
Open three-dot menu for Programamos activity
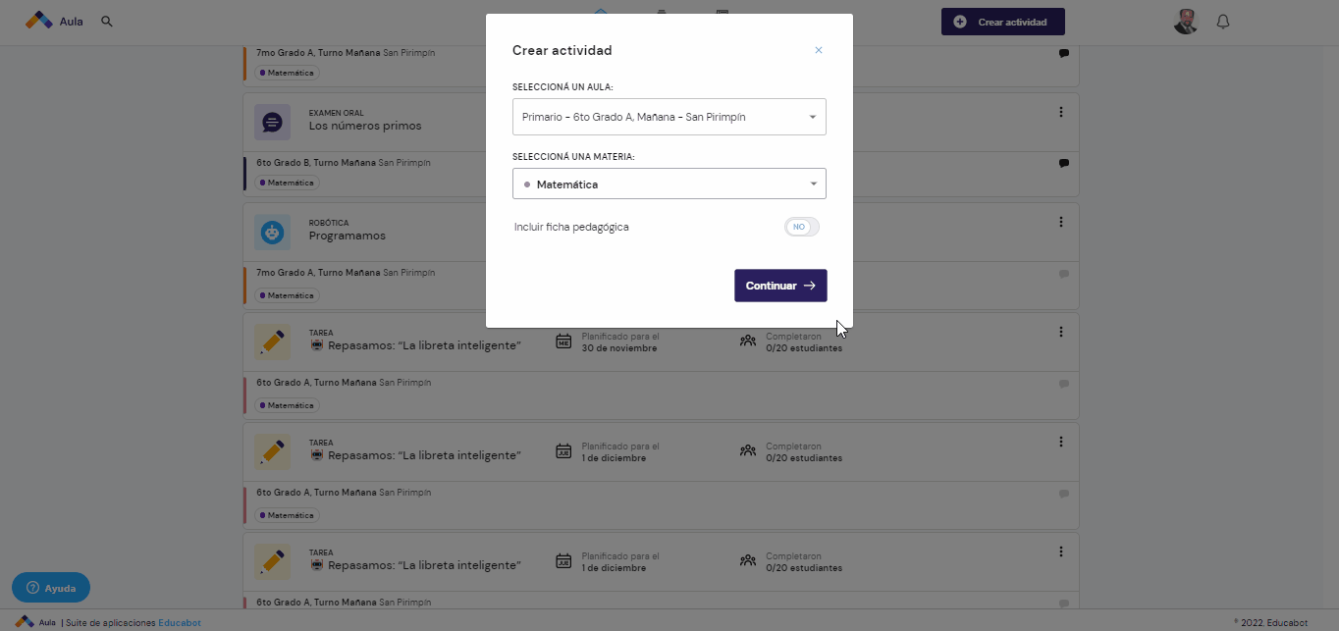point(1061,222)
